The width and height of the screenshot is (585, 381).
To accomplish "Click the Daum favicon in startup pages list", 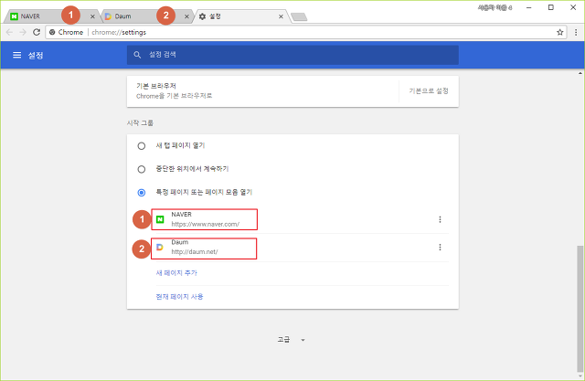I will coord(160,248).
